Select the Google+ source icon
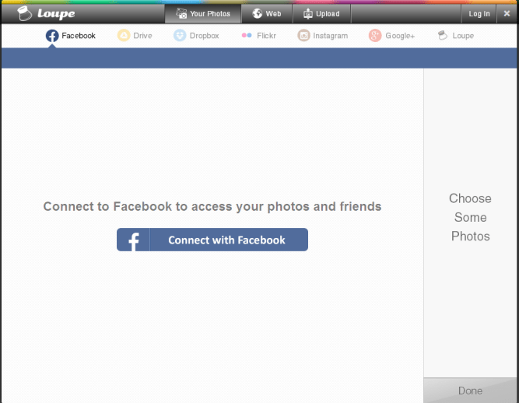519x403 pixels. tap(375, 36)
